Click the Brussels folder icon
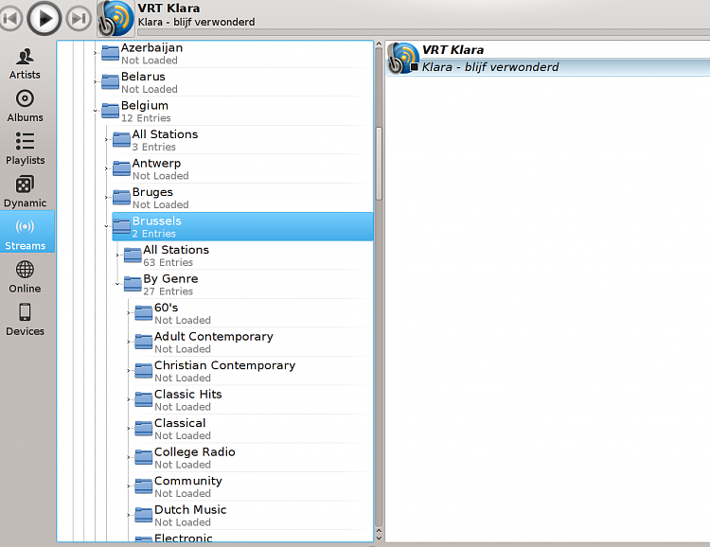710x547 pixels. pyautogui.click(x=121, y=226)
